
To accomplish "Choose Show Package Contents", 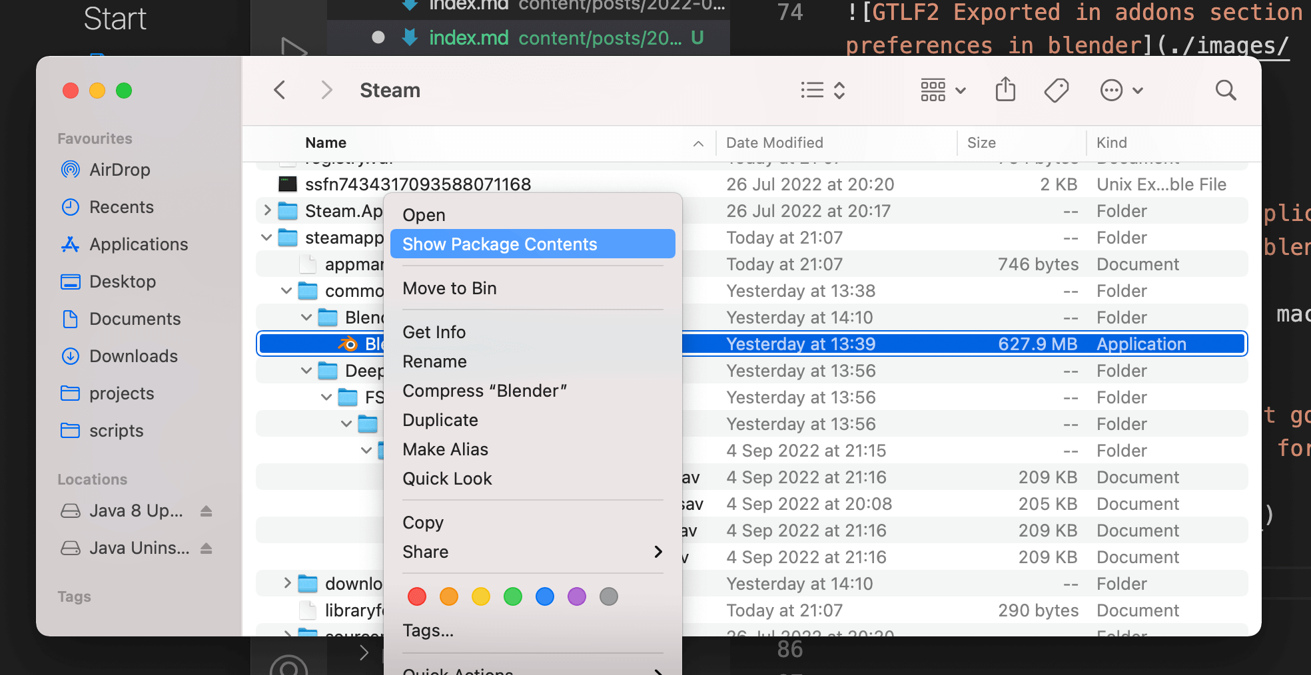I will [533, 244].
